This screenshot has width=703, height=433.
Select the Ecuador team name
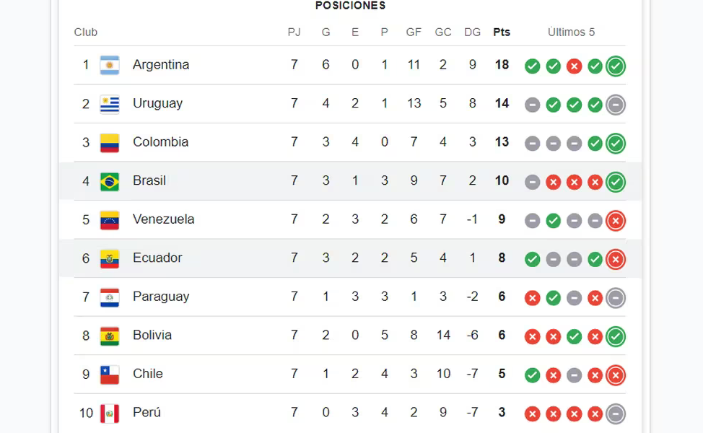pyautogui.click(x=157, y=258)
